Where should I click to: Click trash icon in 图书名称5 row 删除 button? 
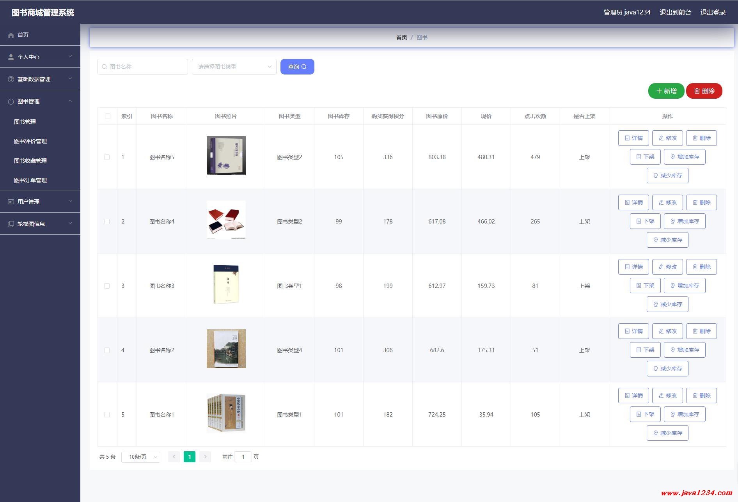pyautogui.click(x=695, y=138)
